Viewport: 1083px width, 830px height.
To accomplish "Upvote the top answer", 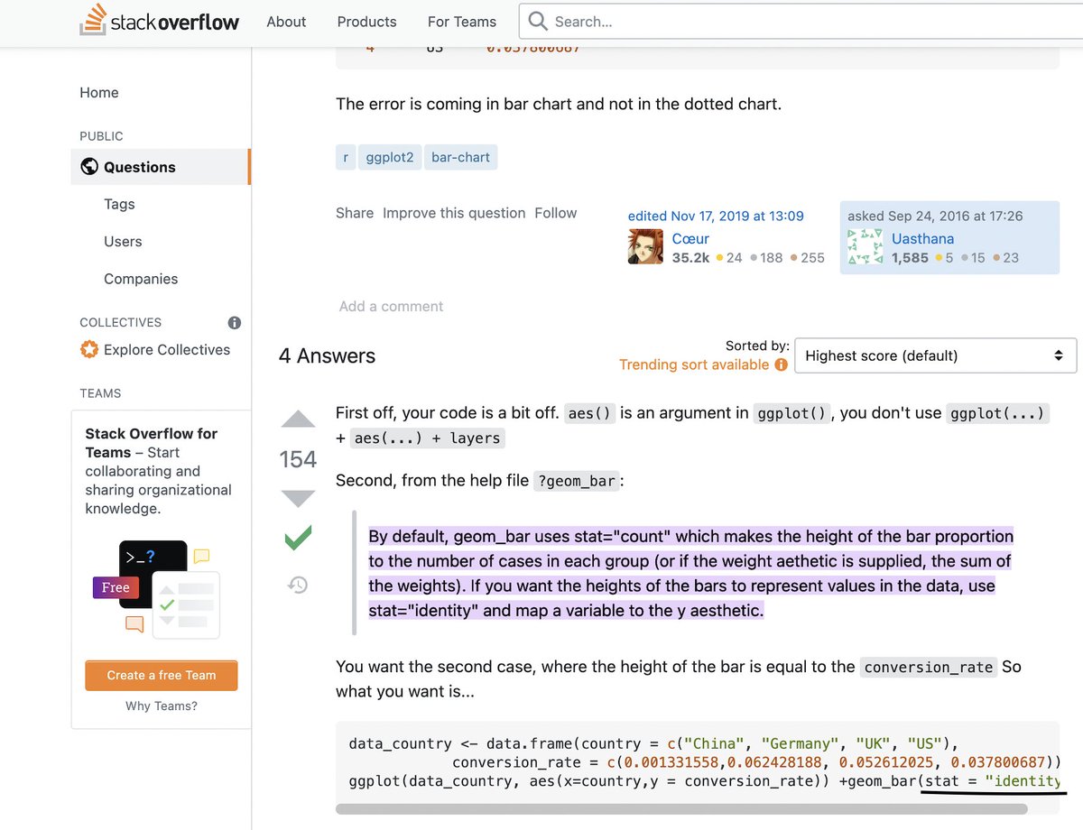I will 298,419.
